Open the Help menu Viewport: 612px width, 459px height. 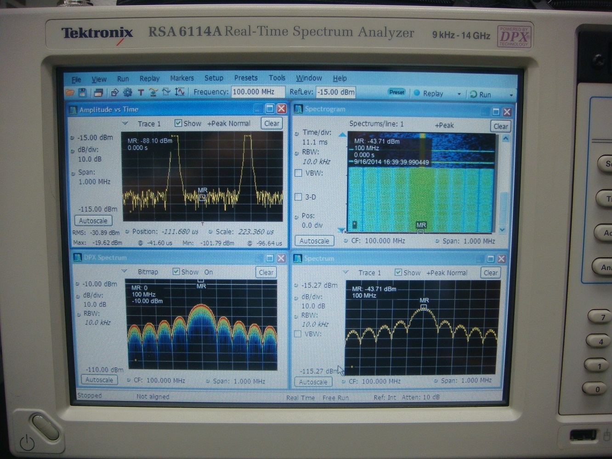click(x=340, y=78)
